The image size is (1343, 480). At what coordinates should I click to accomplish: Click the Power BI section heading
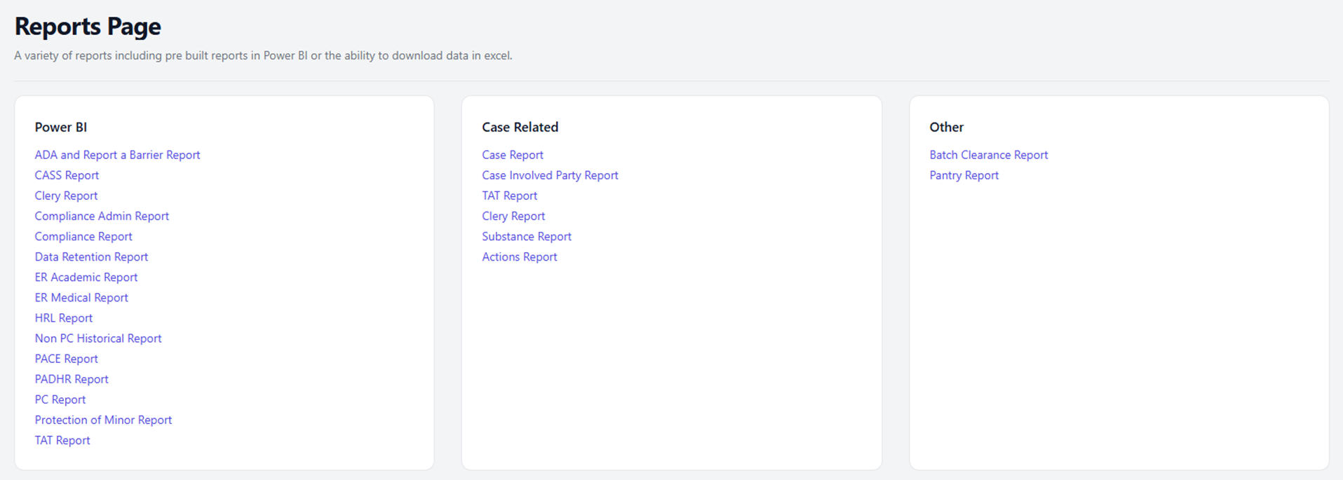(x=61, y=127)
